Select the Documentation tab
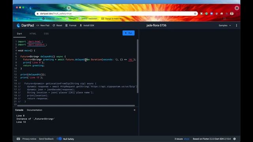This screenshot has width=253, height=142. click(x=34, y=110)
